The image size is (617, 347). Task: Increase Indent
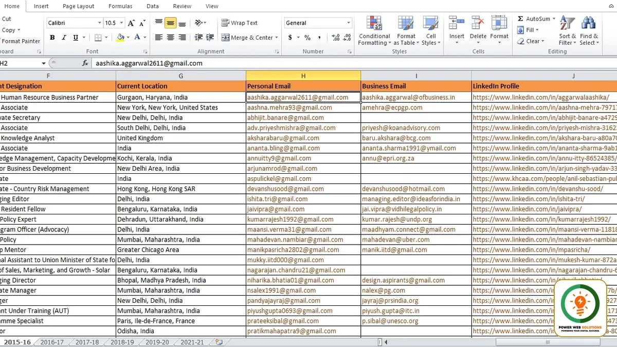coord(210,38)
